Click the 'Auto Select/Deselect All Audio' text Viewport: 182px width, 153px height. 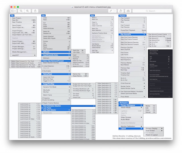click(x=80, y=139)
